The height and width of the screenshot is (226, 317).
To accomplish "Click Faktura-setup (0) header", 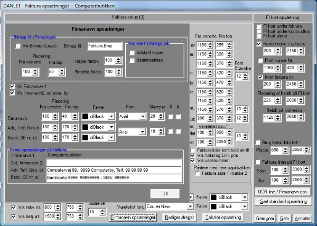I will coord(128,17).
